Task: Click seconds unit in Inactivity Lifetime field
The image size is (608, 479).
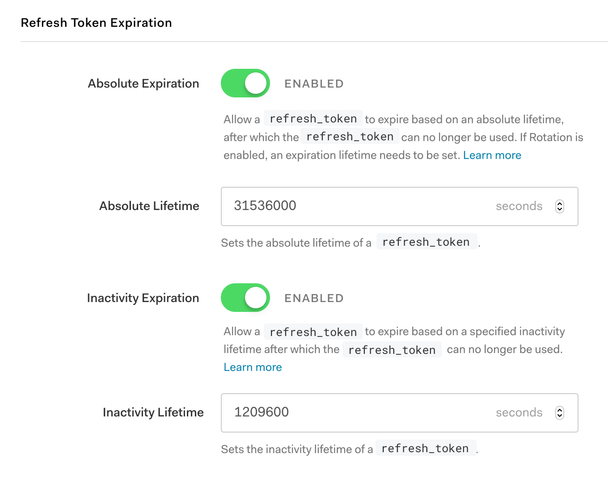Action: click(x=519, y=412)
